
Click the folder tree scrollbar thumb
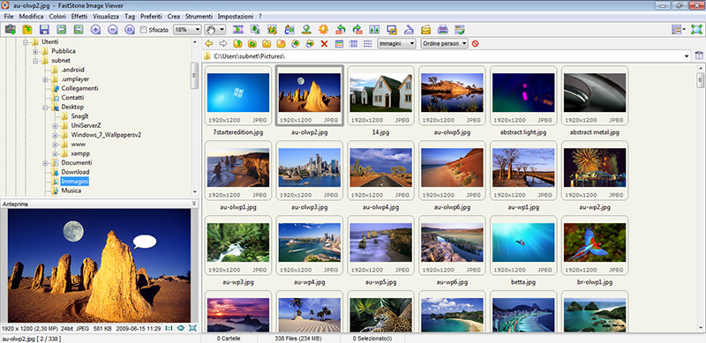[x=194, y=76]
